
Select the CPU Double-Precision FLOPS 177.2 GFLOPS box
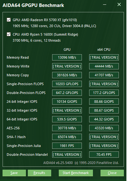click(x=104, y=93)
